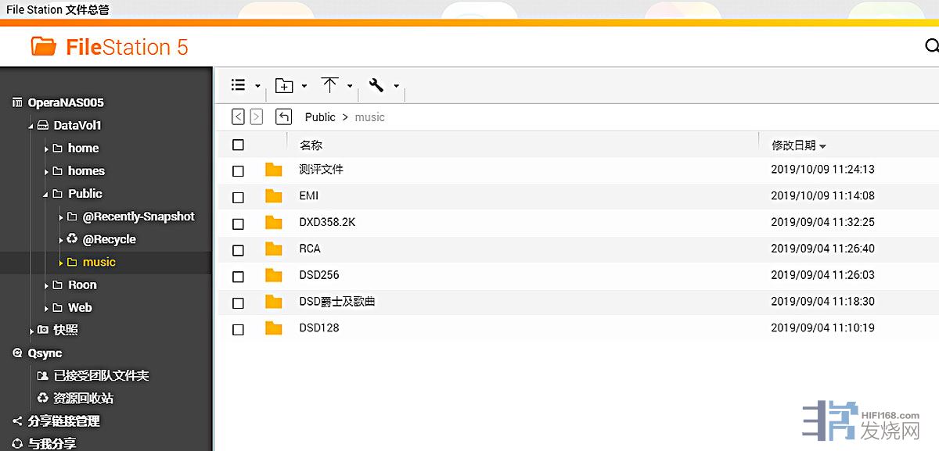
Task: Open 分享链接管理 in the sidebar
Action: pos(63,421)
